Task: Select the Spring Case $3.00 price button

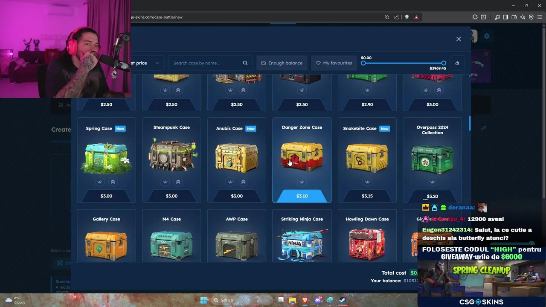Action: (106, 196)
